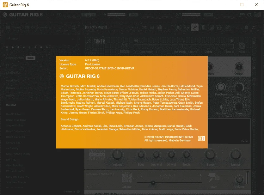Adjust the Feedback knob
264x195 pixels.
[x=221, y=87]
